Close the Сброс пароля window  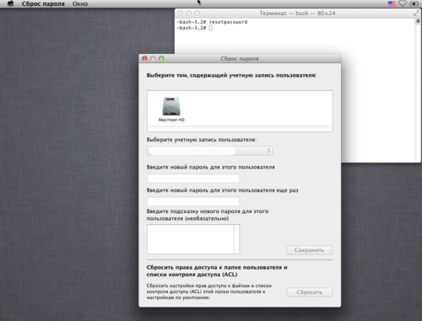click(x=144, y=58)
